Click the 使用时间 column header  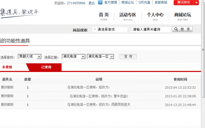(180, 80)
